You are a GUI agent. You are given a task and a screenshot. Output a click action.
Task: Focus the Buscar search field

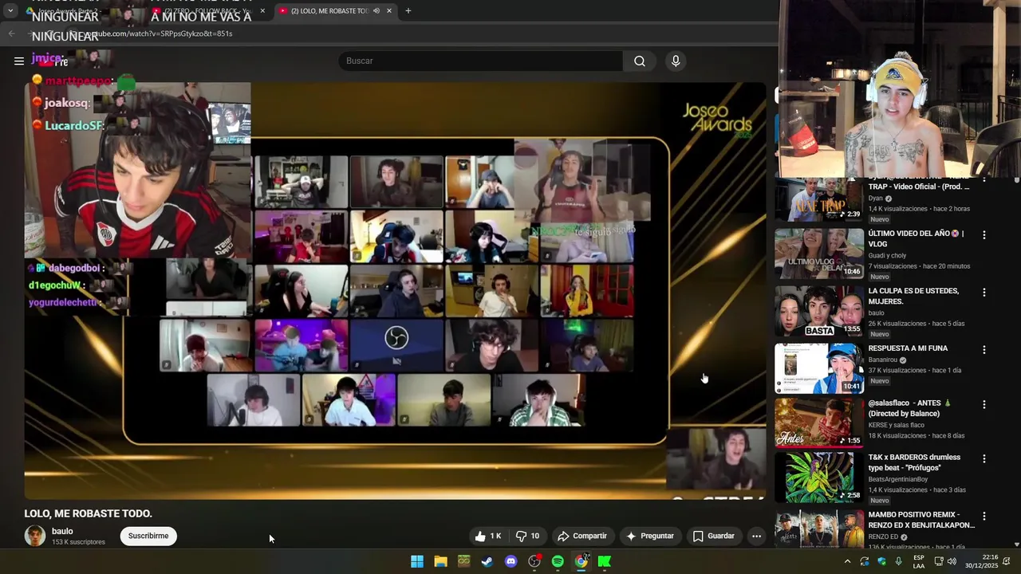(480, 61)
